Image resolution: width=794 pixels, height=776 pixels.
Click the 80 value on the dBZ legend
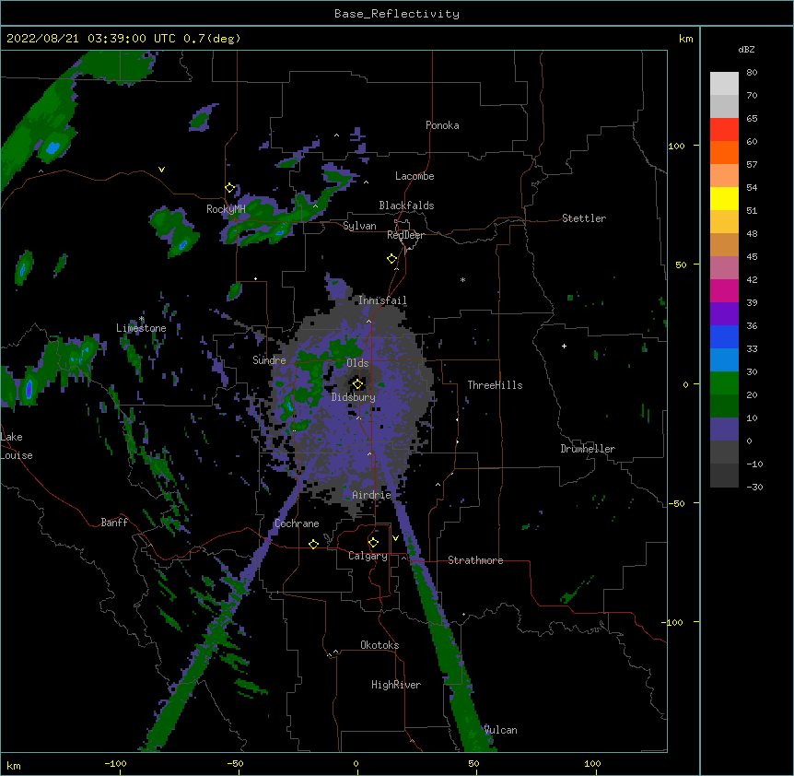752,73
